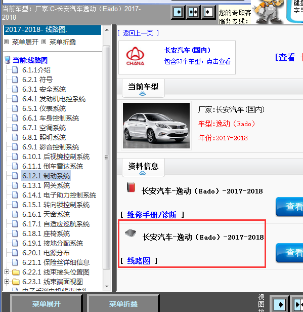Open 6.21.1 保险丝详细信息

[56, 262]
